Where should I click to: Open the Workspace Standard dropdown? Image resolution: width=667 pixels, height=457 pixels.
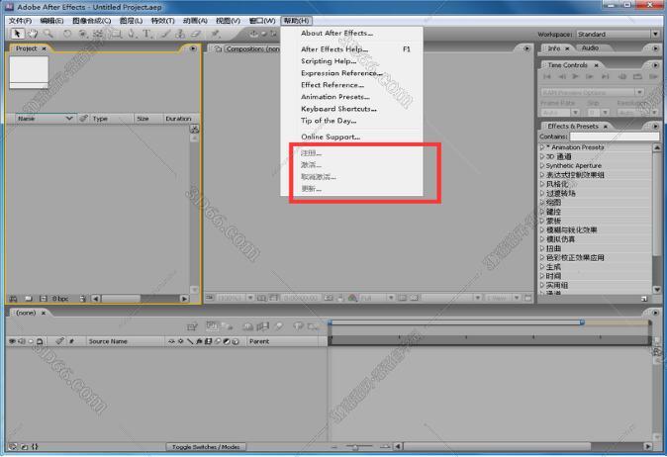[618, 34]
